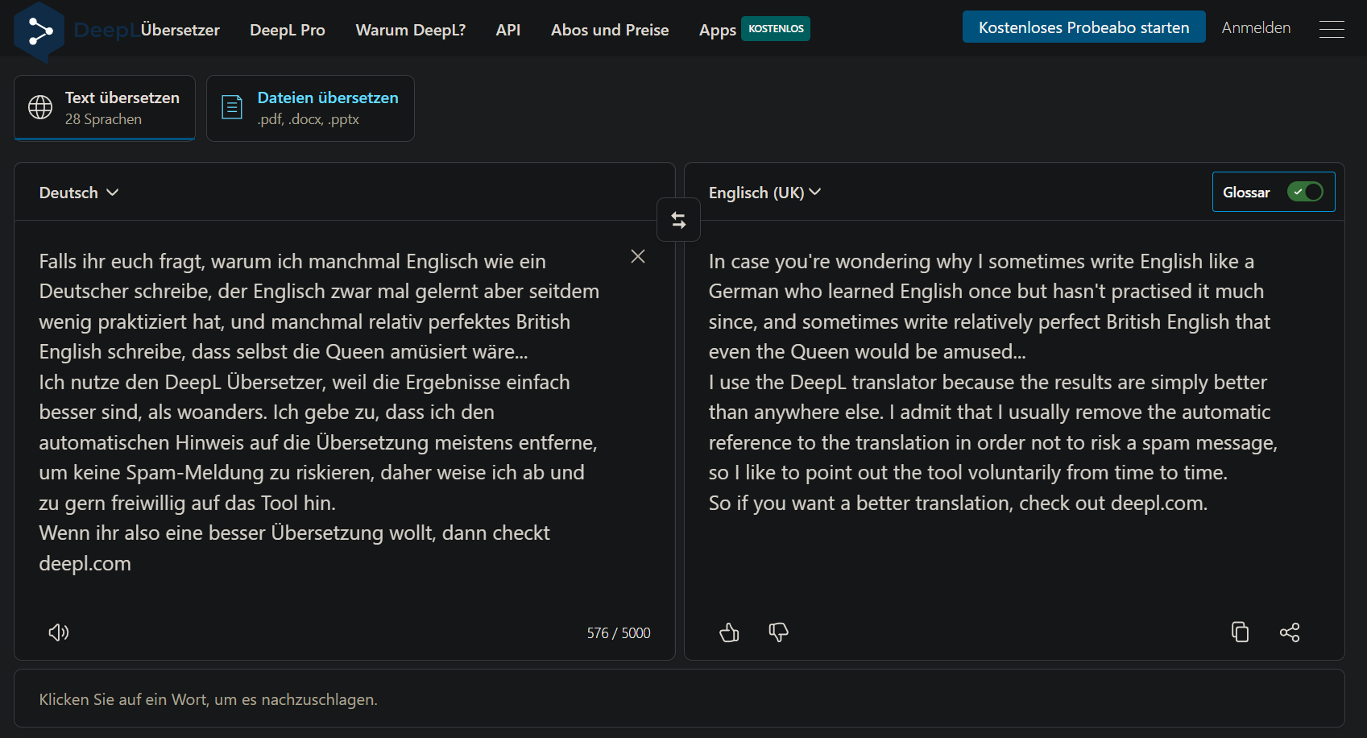The height and width of the screenshot is (738, 1367).
Task: Clear the source text with X
Action: click(x=638, y=256)
